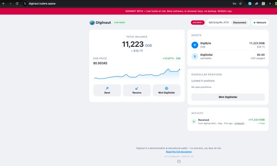Open the grid-style browser extension icon
The height and width of the screenshot is (166, 277).
pos(263,4)
